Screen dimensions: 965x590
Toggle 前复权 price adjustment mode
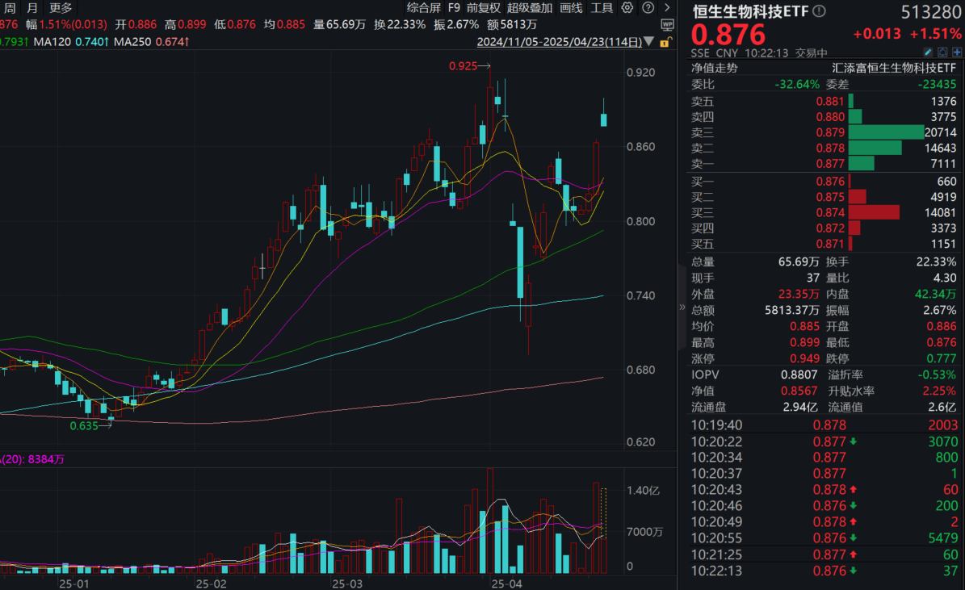click(483, 8)
